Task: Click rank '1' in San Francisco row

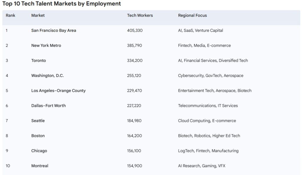Action: pyautogui.click(x=6, y=30)
